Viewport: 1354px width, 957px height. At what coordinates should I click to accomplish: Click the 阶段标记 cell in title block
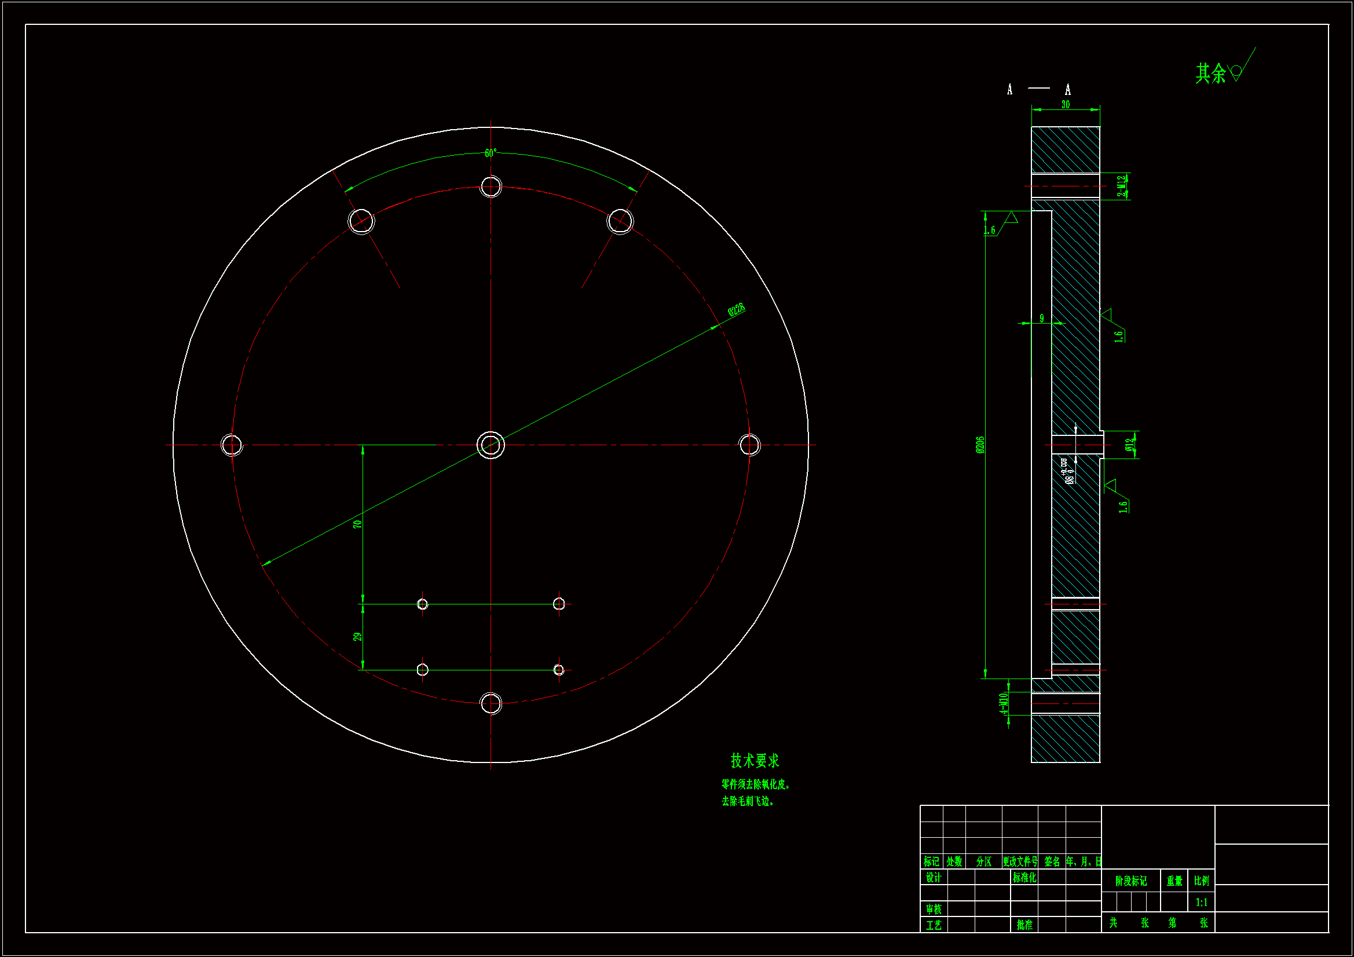click(x=1130, y=881)
